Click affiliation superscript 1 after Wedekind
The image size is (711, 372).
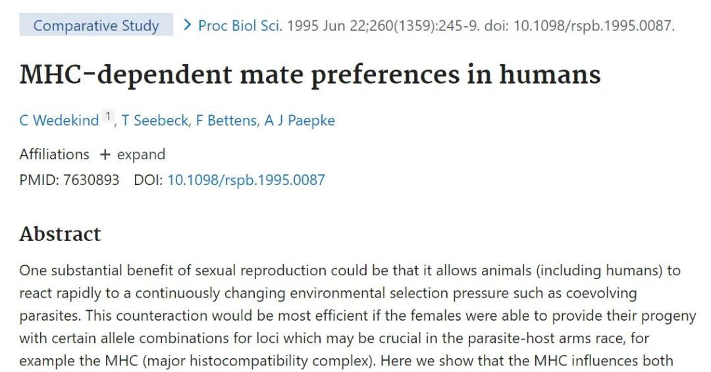[x=107, y=117]
